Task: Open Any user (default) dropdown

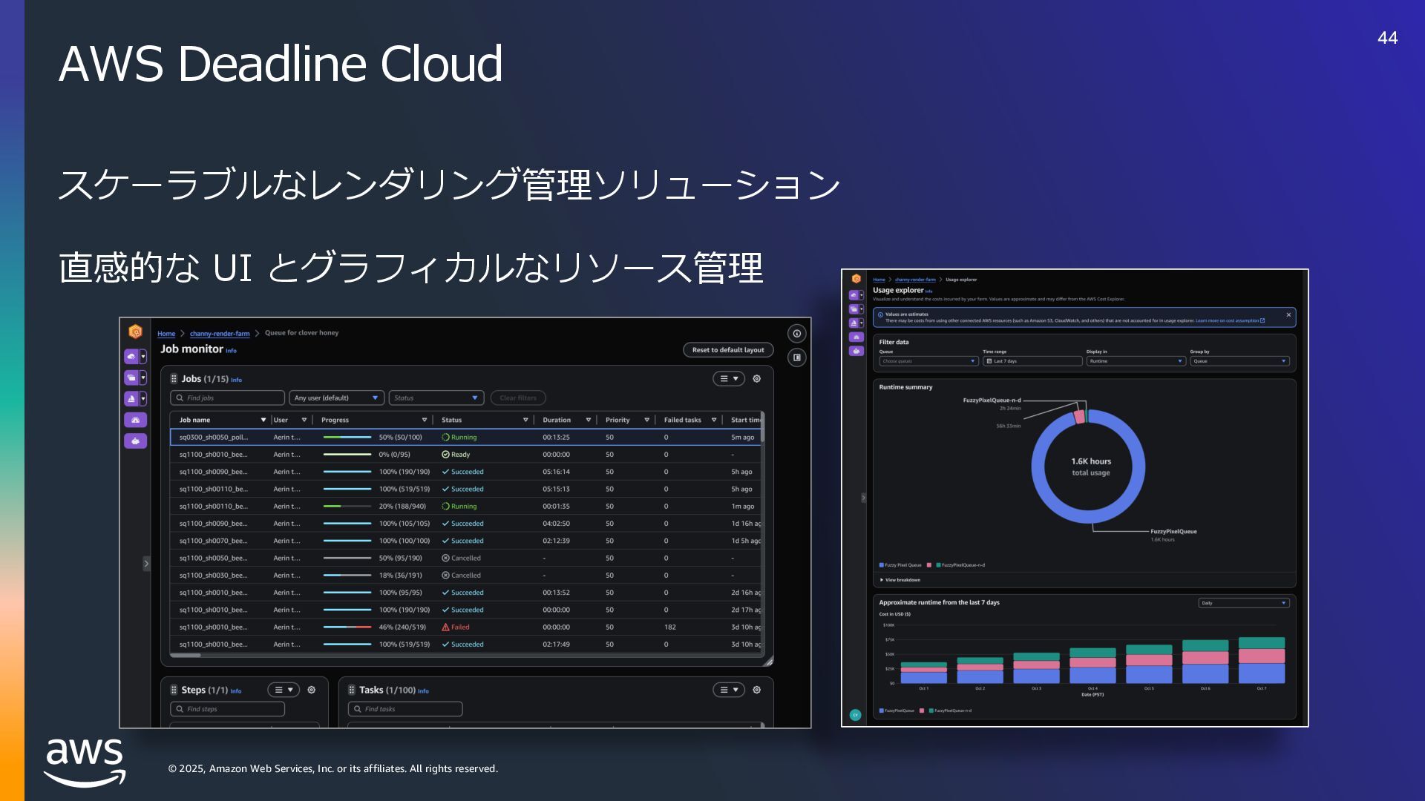Action: 336,398
